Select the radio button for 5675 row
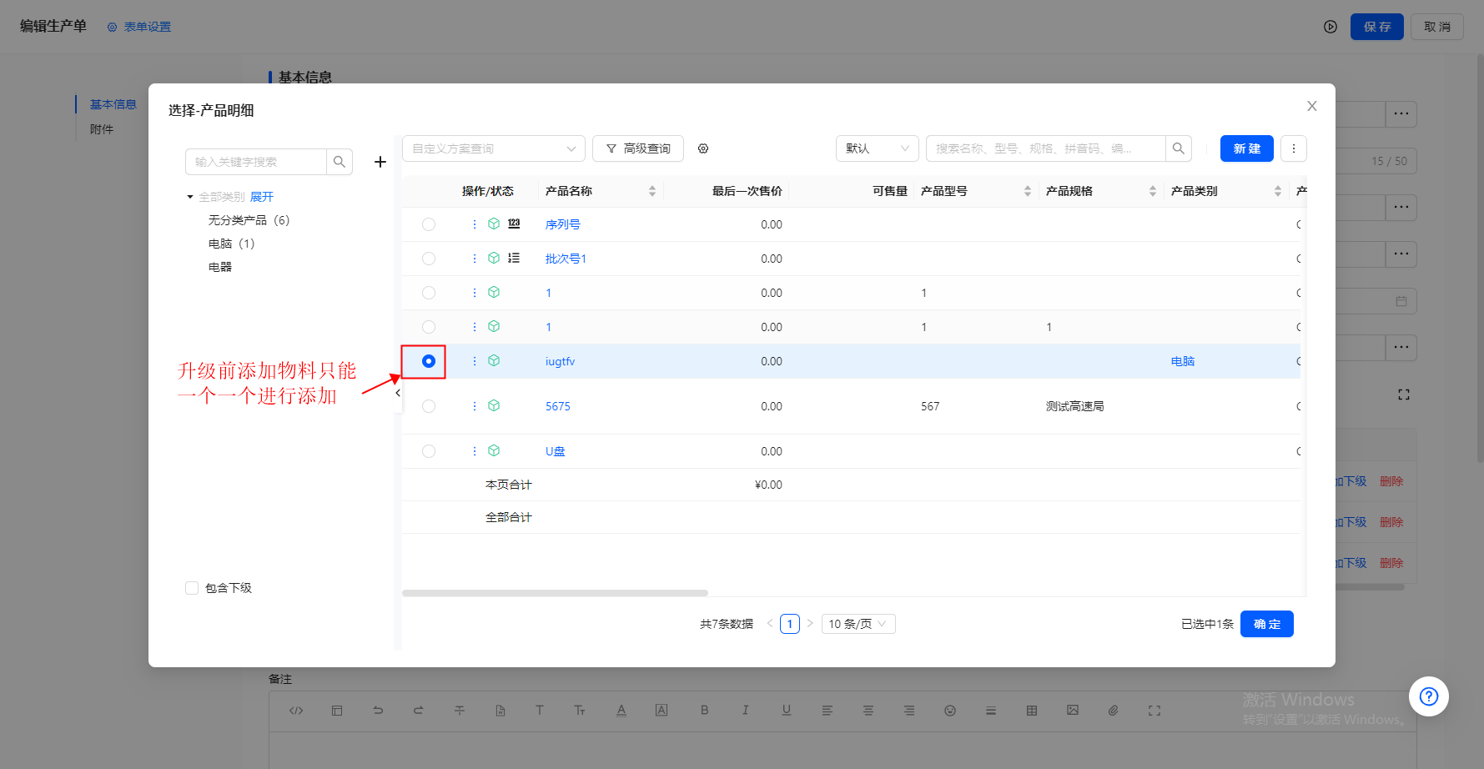1484x769 pixels. 429,406
